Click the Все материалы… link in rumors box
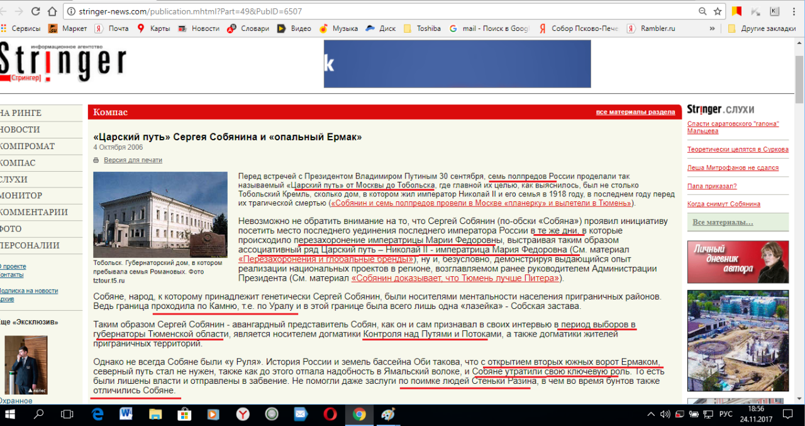The image size is (805, 426). (x=723, y=223)
